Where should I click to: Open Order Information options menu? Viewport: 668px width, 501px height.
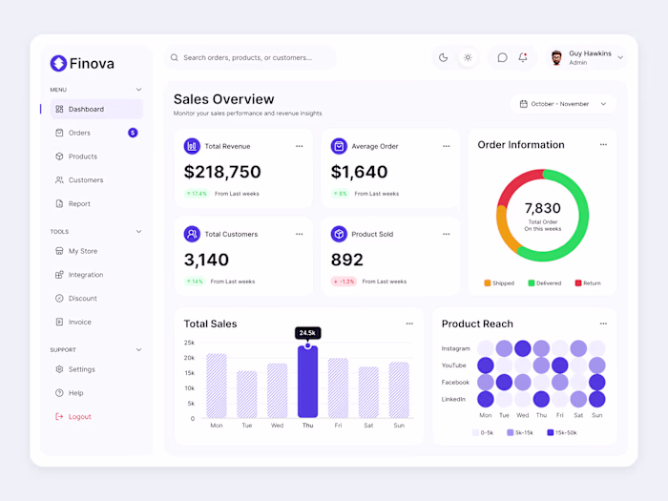point(603,144)
